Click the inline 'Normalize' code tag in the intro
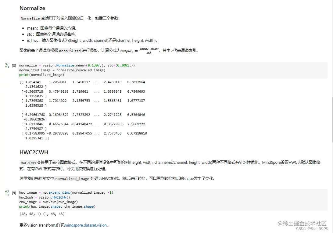 (x=30, y=18)
